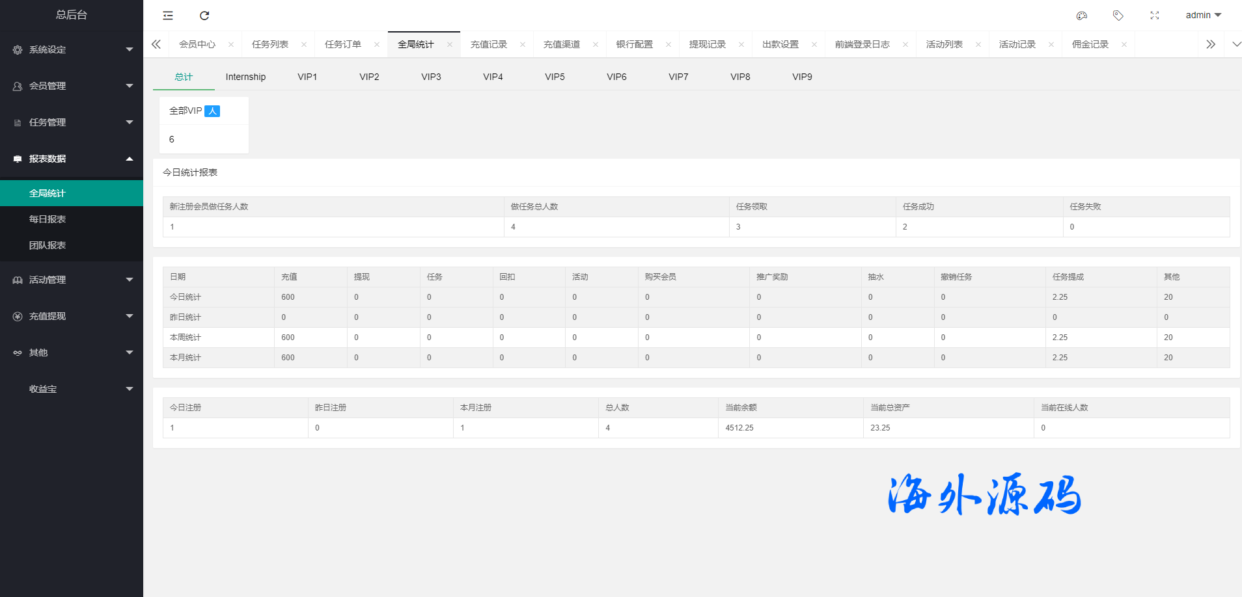Screen dimensions: 1242x597
Task: Click the tag icon in the header
Action: pos(1118,16)
